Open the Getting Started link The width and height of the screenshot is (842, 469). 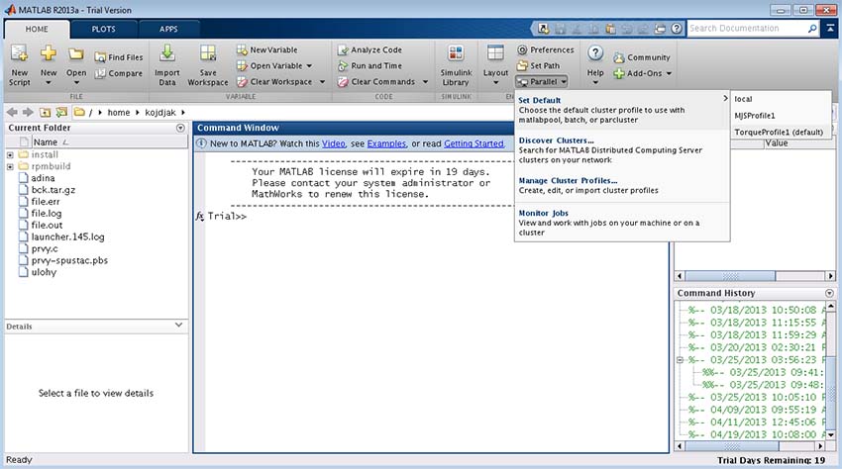coord(474,143)
